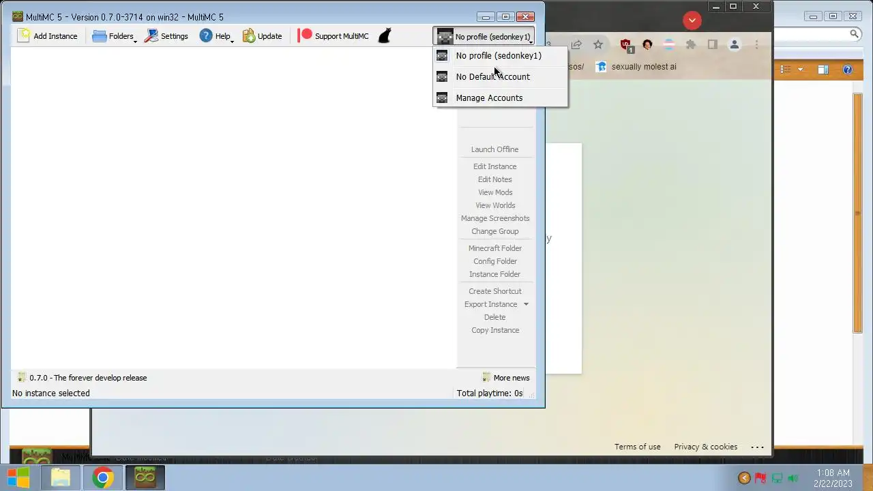Click the No instance selected status text

tap(50, 393)
